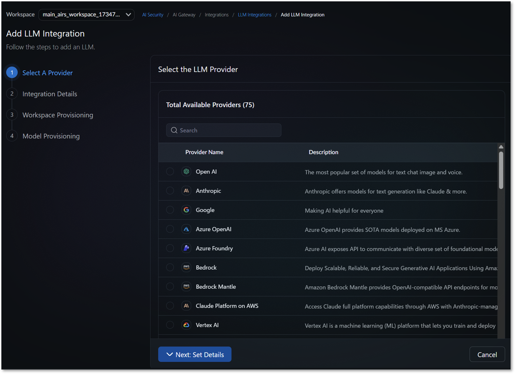Click 'Add LLM Integration' in the breadcrumb
Viewport: 515px width, 374px height.
[x=303, y=15]
